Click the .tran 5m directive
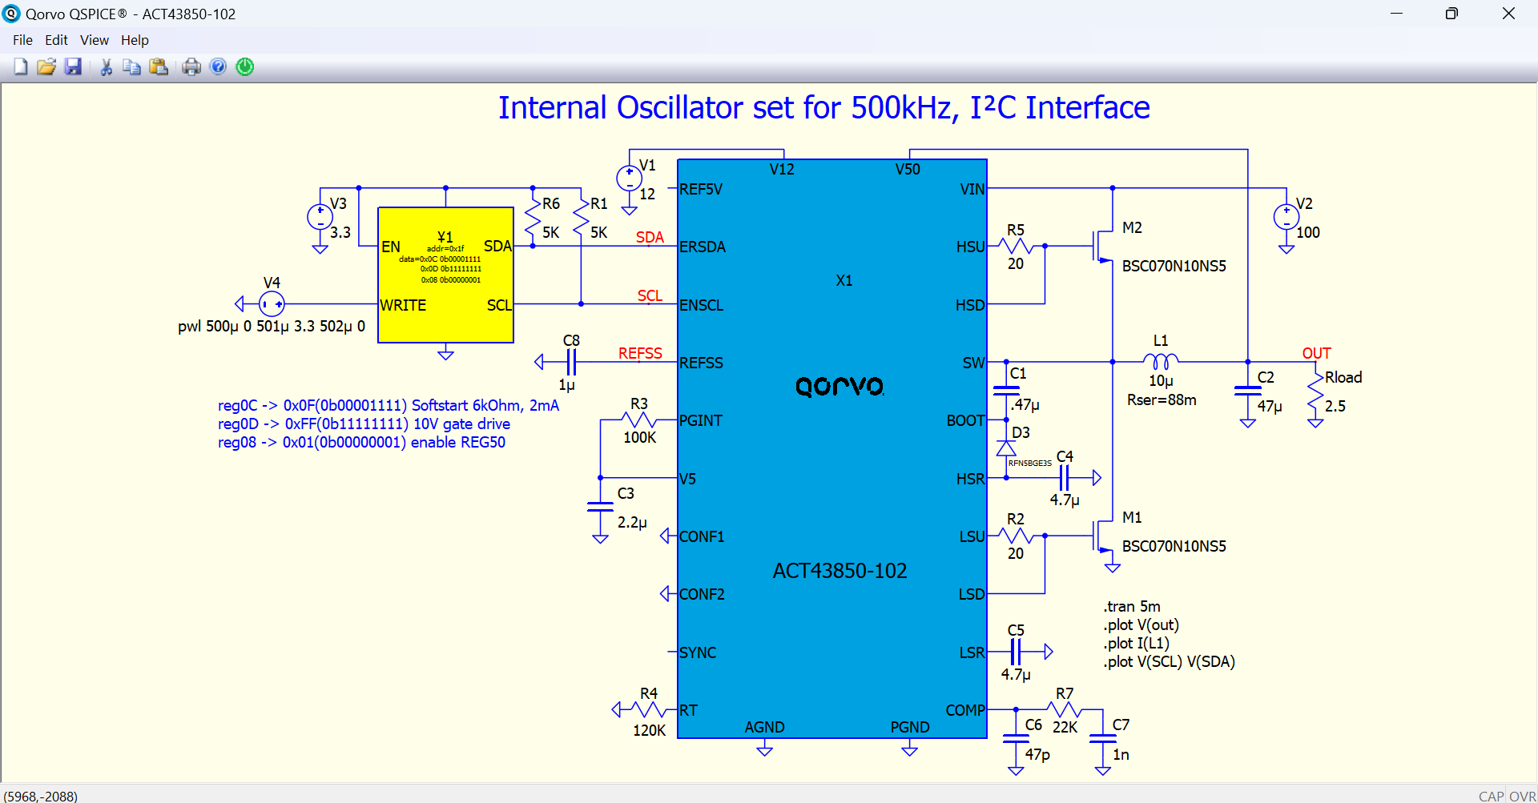 pyautogui.click(x=1132, y=606)
